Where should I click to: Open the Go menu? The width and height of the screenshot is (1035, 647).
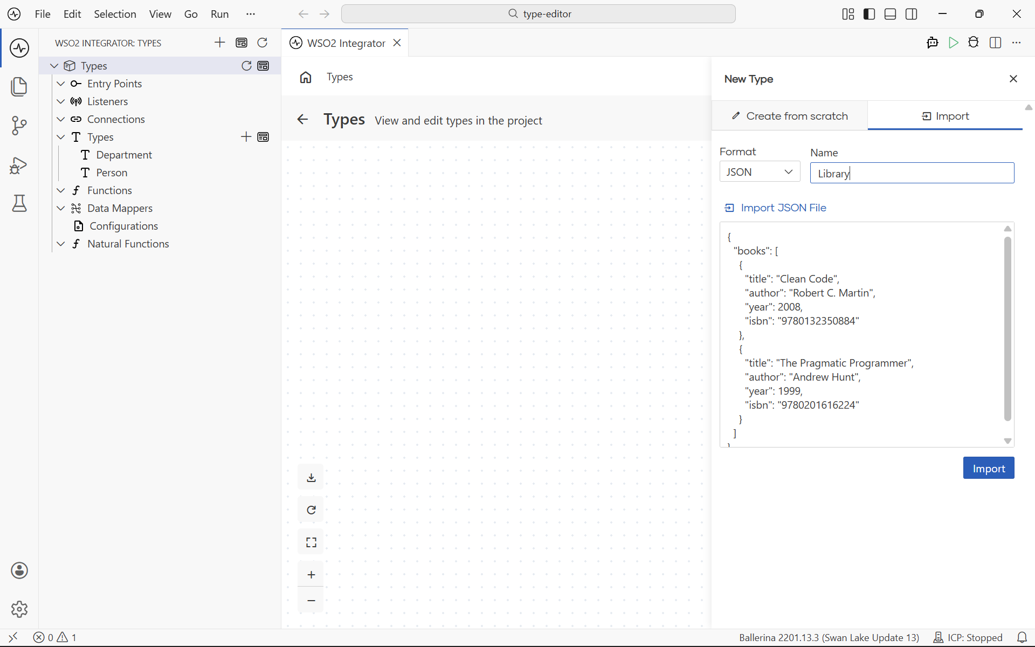pyautogui.click(x=191, y=14)
